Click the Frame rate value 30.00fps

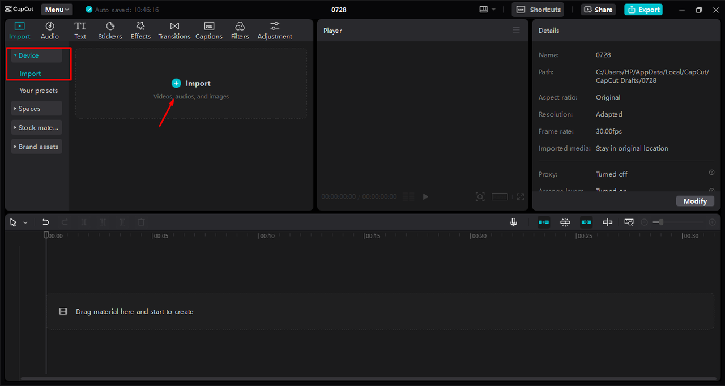coord(609,131)
